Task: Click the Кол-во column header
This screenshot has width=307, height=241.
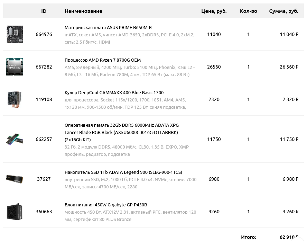Action: pos(249,11)
